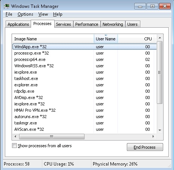
Task: Maximize the Task Manager window
Action: pyautogui.click(x=152, y=6)
